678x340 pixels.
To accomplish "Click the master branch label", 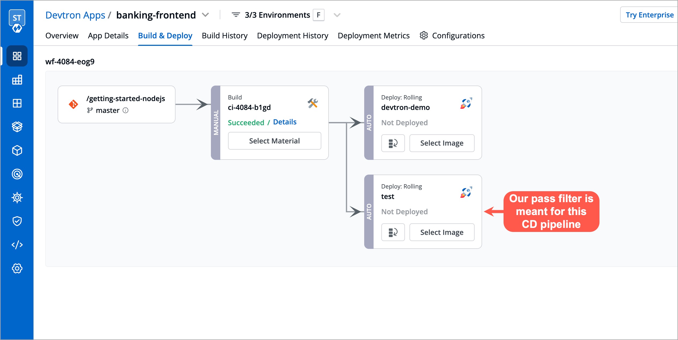I will tap(108, 110).
